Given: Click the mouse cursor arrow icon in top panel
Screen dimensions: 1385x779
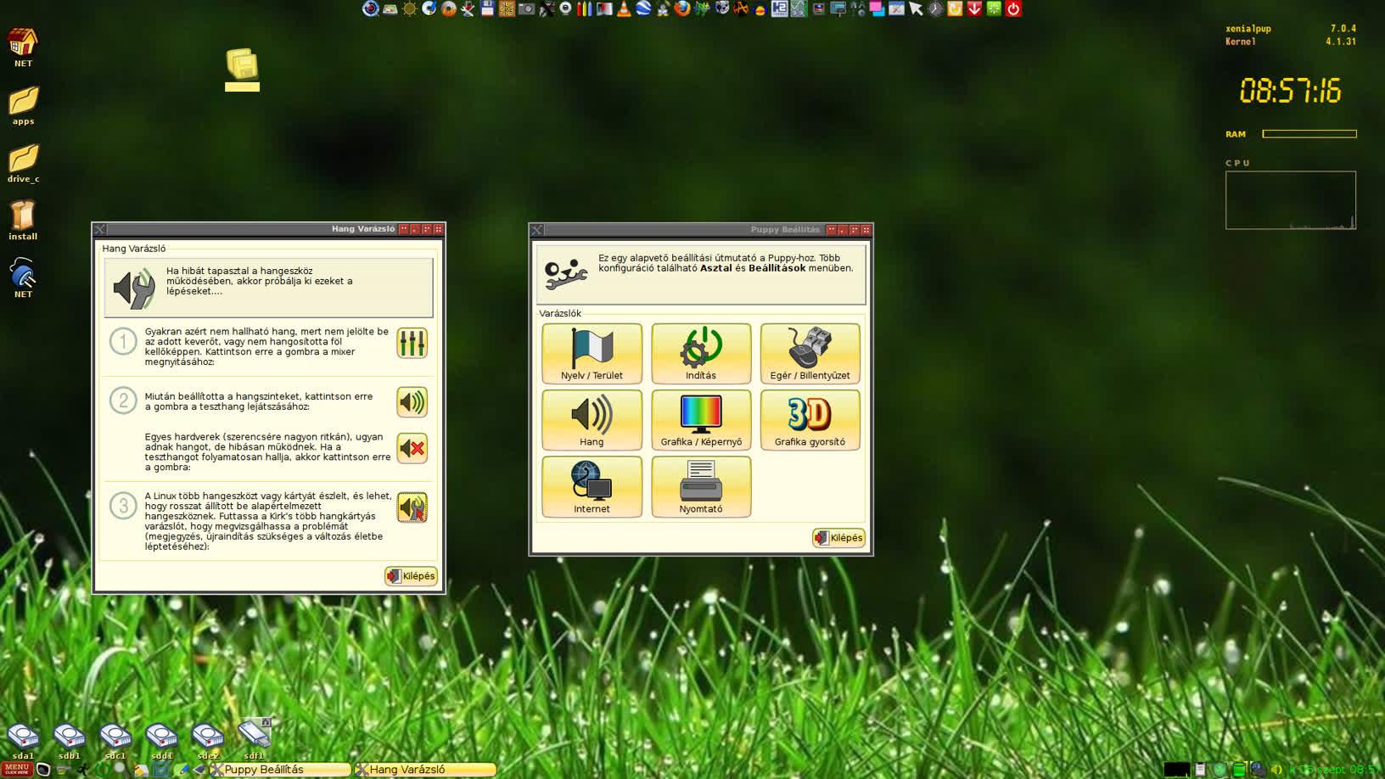Looking at the screenshot, I should click(916, 8).
